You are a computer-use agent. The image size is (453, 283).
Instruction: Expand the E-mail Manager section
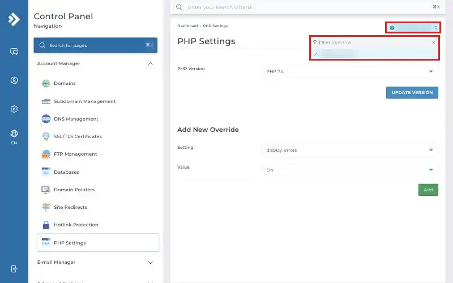(x=150, y=262)
